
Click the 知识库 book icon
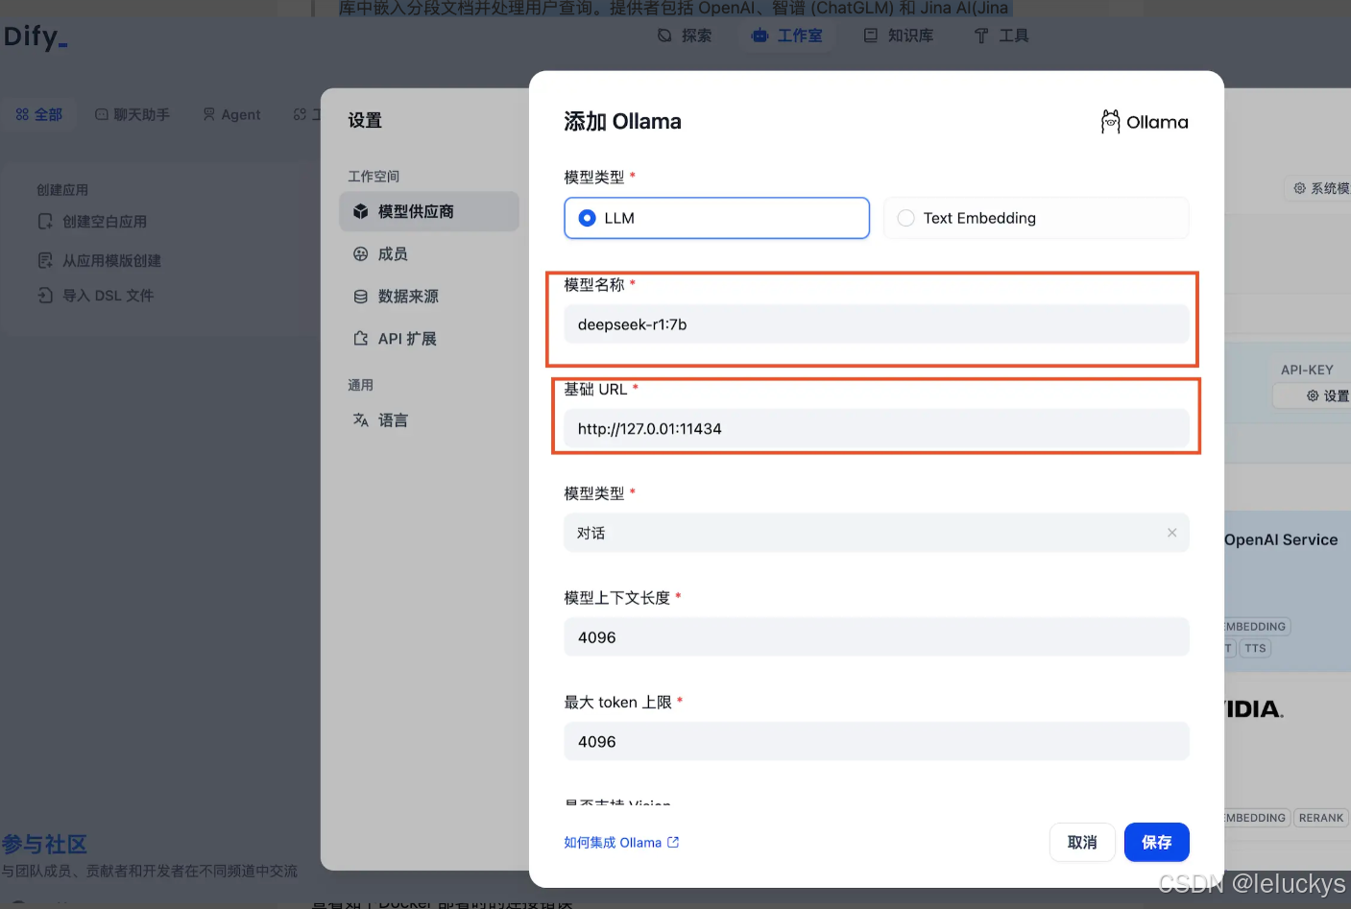pos(871,36)
